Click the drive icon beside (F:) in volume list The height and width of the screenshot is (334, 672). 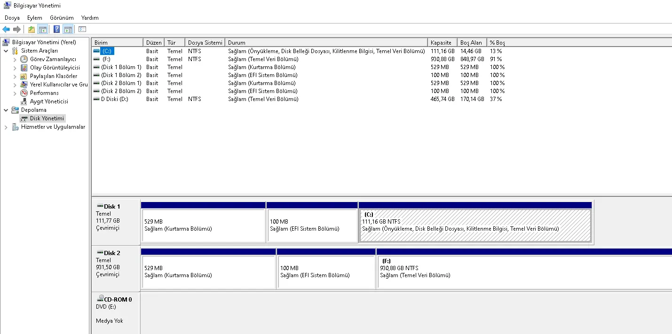point(96,59)
